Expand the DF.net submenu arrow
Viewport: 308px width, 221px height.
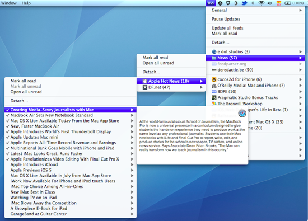click(201, 87)
